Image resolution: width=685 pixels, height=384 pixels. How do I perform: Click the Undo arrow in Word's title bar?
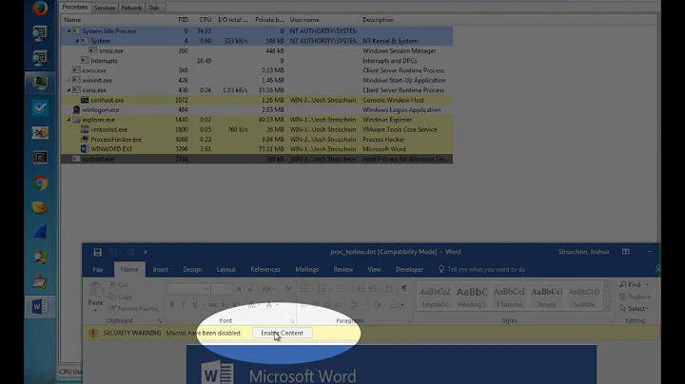[113, 252]
